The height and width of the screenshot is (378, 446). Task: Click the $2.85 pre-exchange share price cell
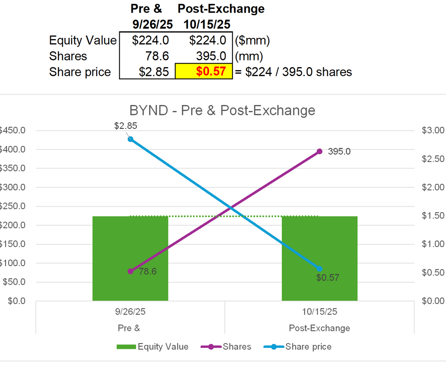point(147,71)
